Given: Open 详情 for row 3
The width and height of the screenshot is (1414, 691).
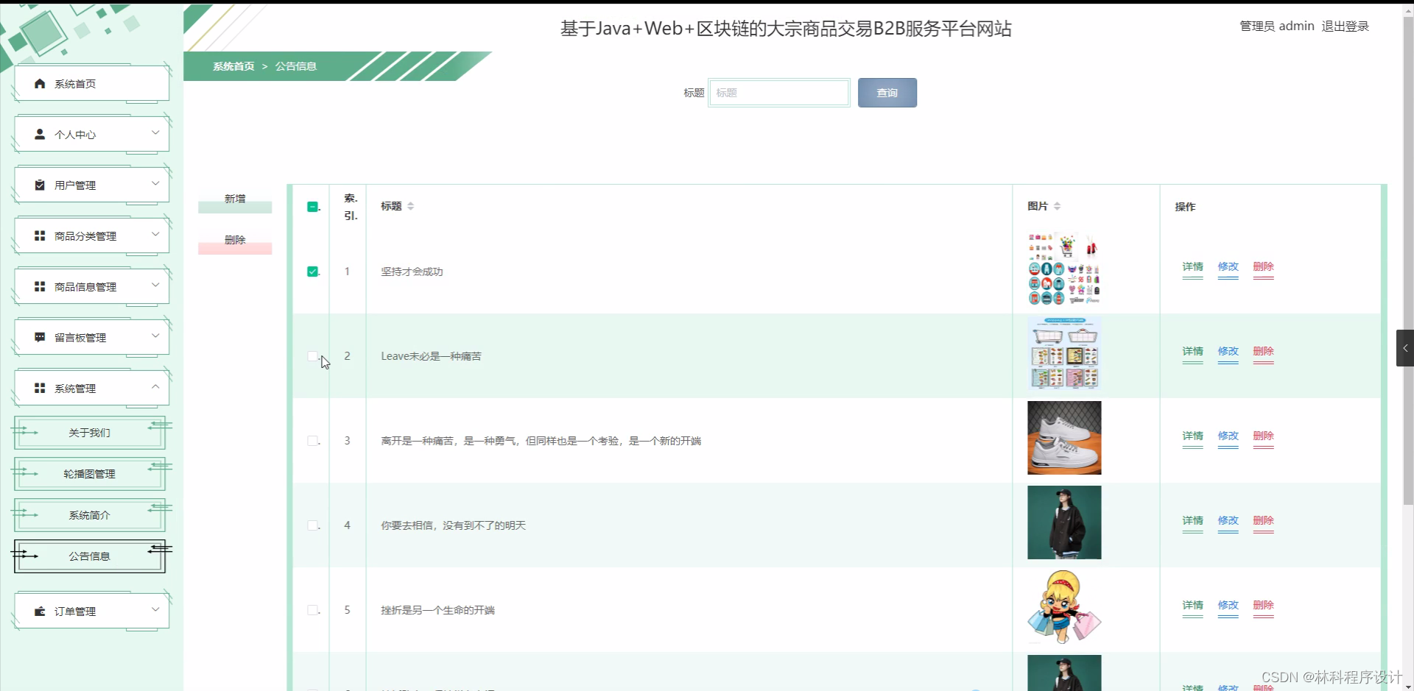Looking at the screenshot, I should [1192, 436].
